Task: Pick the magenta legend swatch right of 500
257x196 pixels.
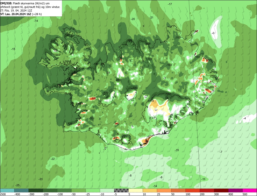Action: coord(250,190)
